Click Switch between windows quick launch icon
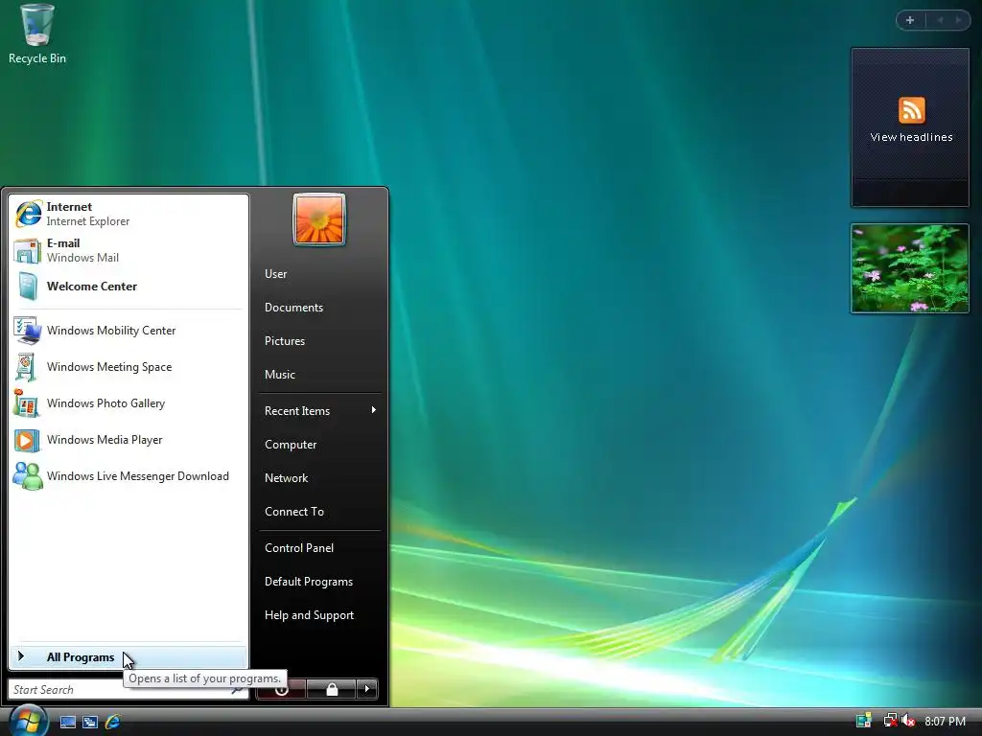This screenshot has height=736, width=982. tap(90, 722)
